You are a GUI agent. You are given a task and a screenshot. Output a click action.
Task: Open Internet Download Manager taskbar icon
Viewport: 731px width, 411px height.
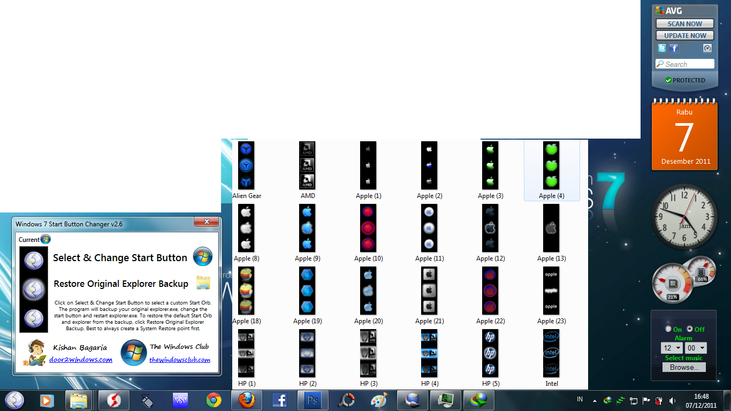[478, 400]
